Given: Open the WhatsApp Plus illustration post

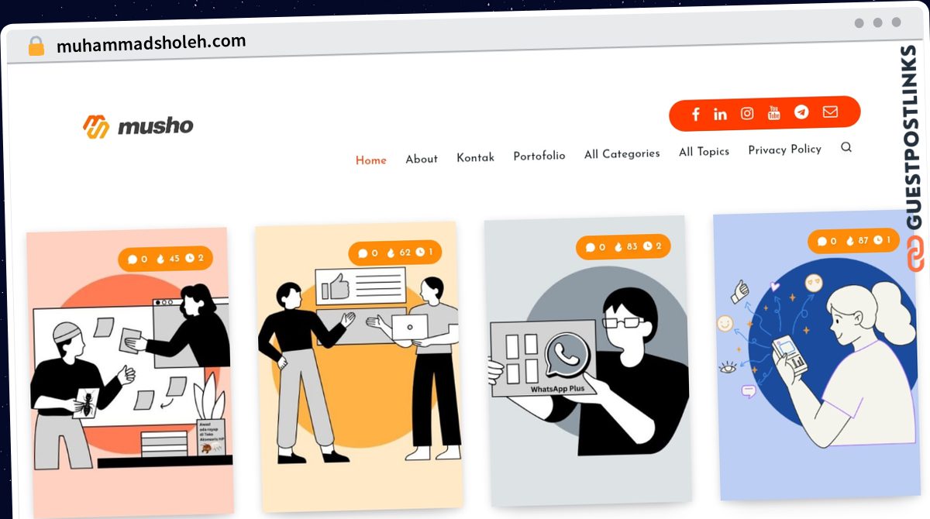Looking at the screenshot, I should coord(587,360).
